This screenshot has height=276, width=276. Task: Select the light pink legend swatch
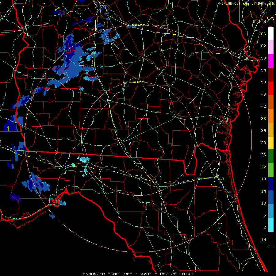[271, 47]
